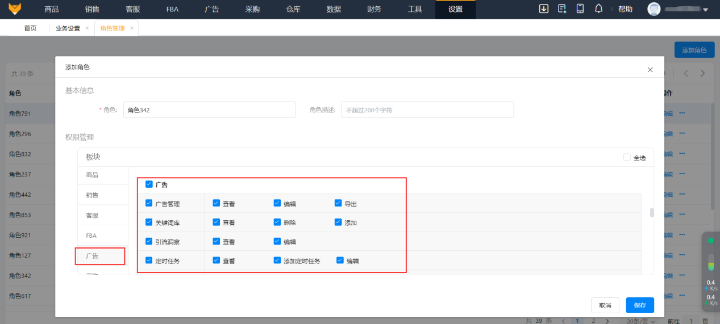Select 销售 in the 板块 sidebar

pyautogui.click(x=92, y=195)
